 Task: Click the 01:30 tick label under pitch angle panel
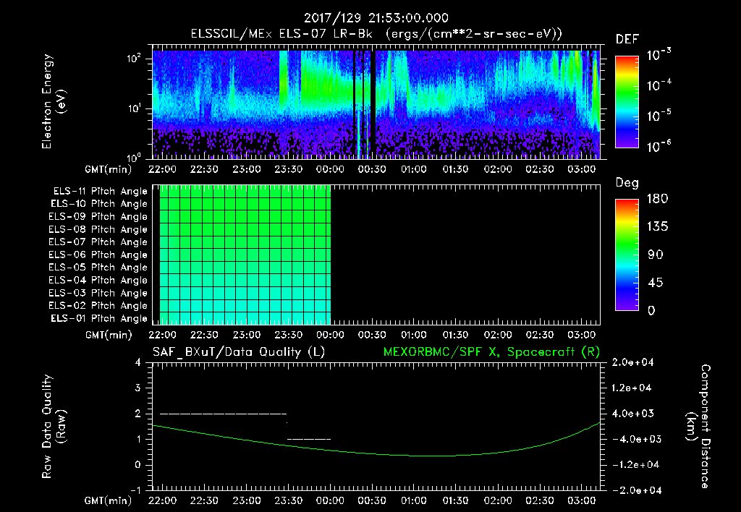tap(456, 336)
